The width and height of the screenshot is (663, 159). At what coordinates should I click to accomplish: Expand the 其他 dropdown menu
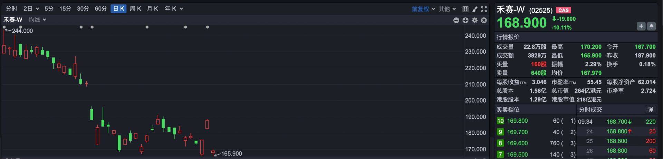click(x=447, y=9)
